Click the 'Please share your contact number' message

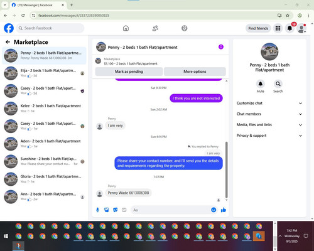click(168, 163)
